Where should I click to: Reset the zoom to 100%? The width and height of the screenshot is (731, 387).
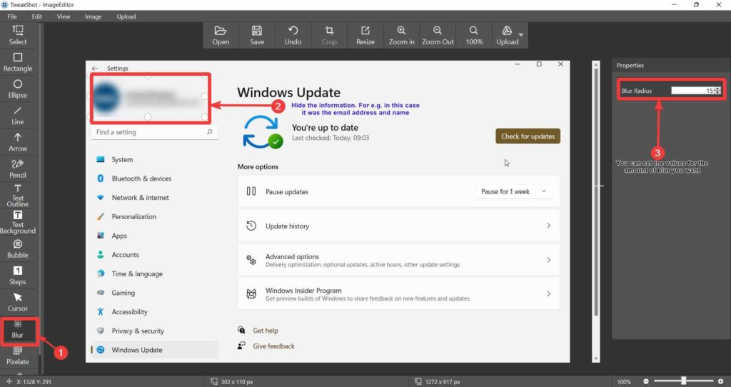tap(474, 36)
